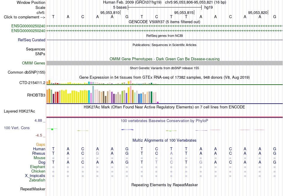Click the 100 Vert. Cons track label

[17, 128]
